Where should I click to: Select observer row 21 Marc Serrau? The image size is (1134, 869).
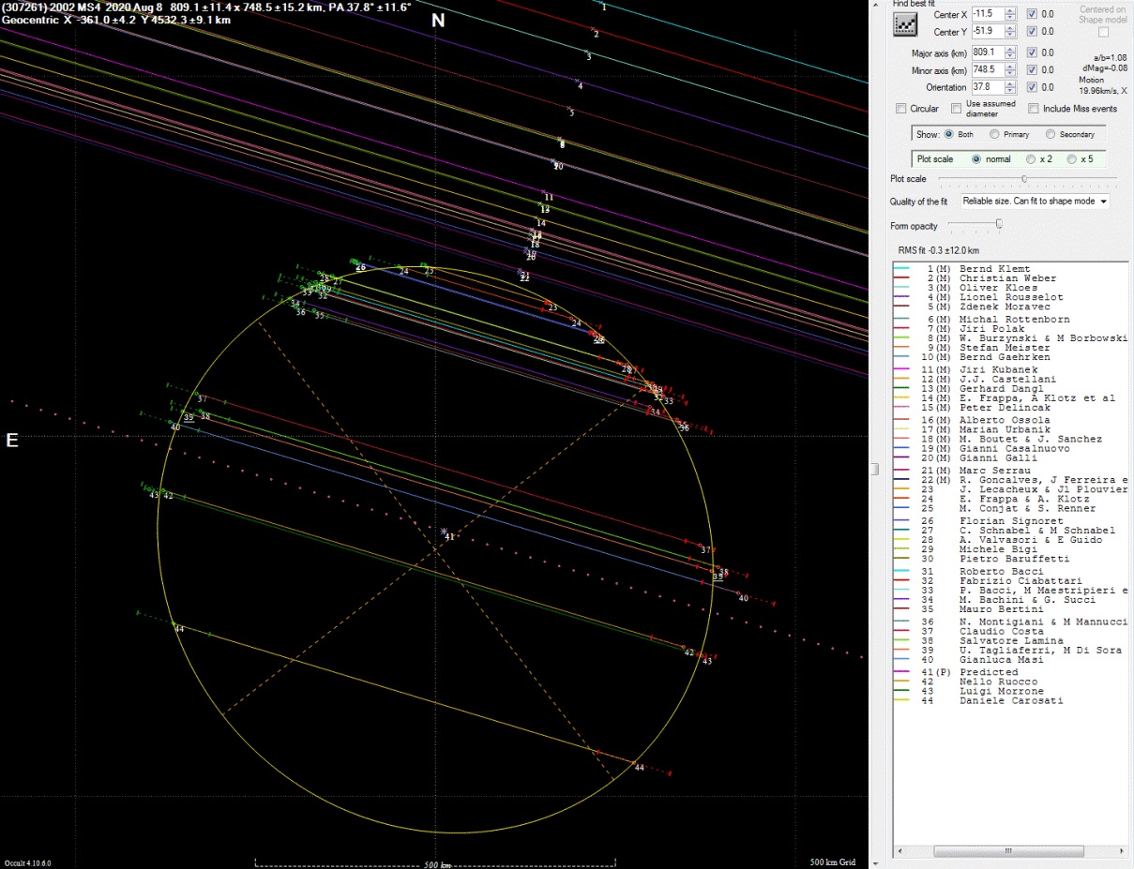pos(1011,471)
